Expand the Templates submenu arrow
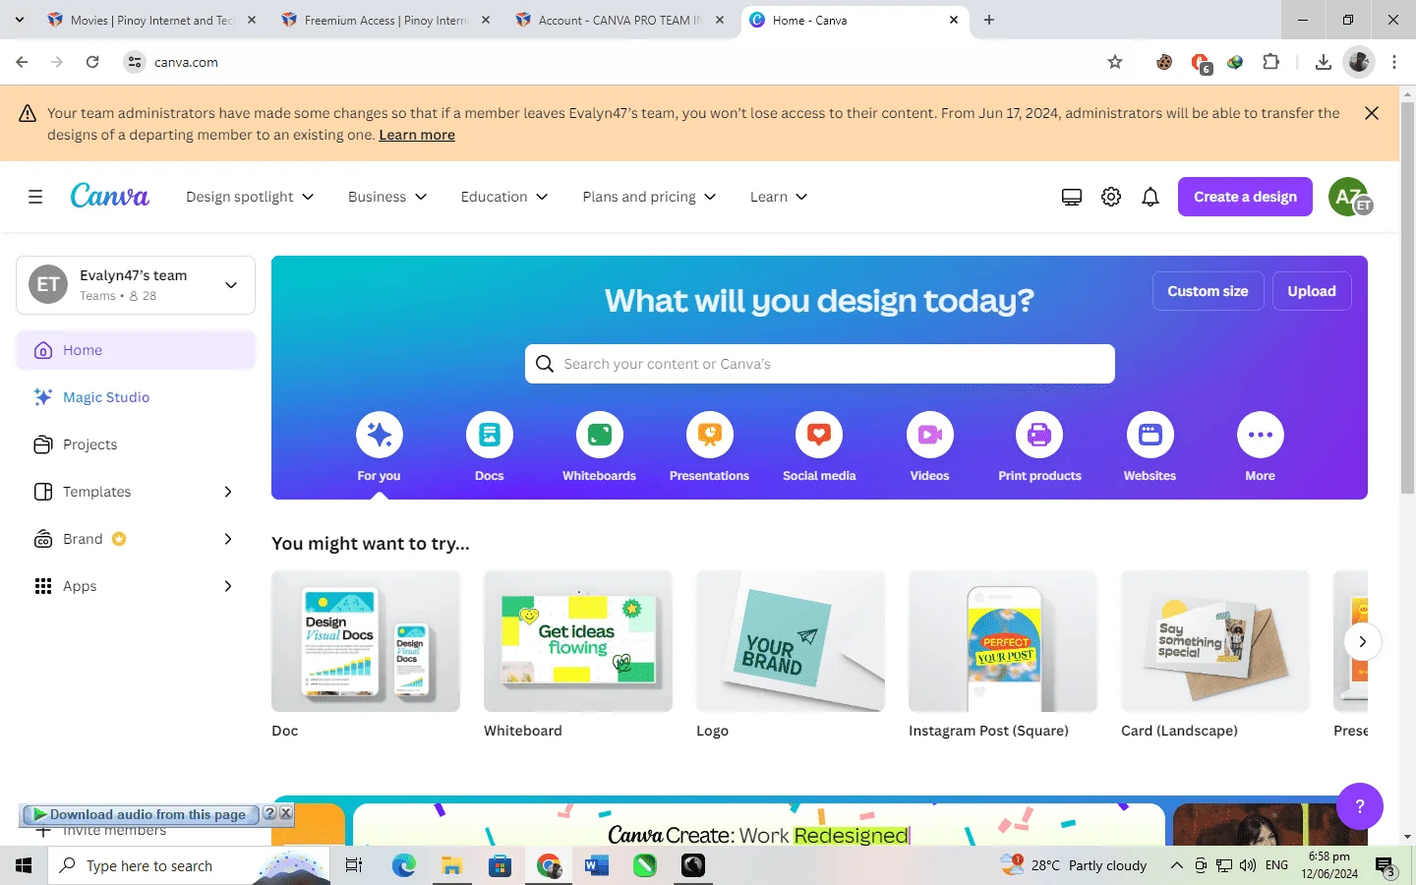 pos(228,492)
